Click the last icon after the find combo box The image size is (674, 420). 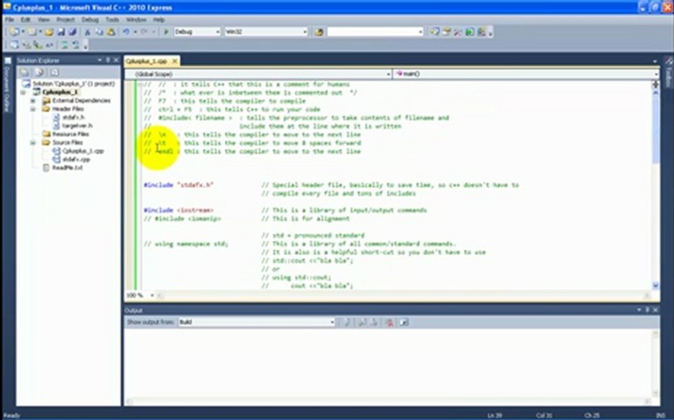481,32
